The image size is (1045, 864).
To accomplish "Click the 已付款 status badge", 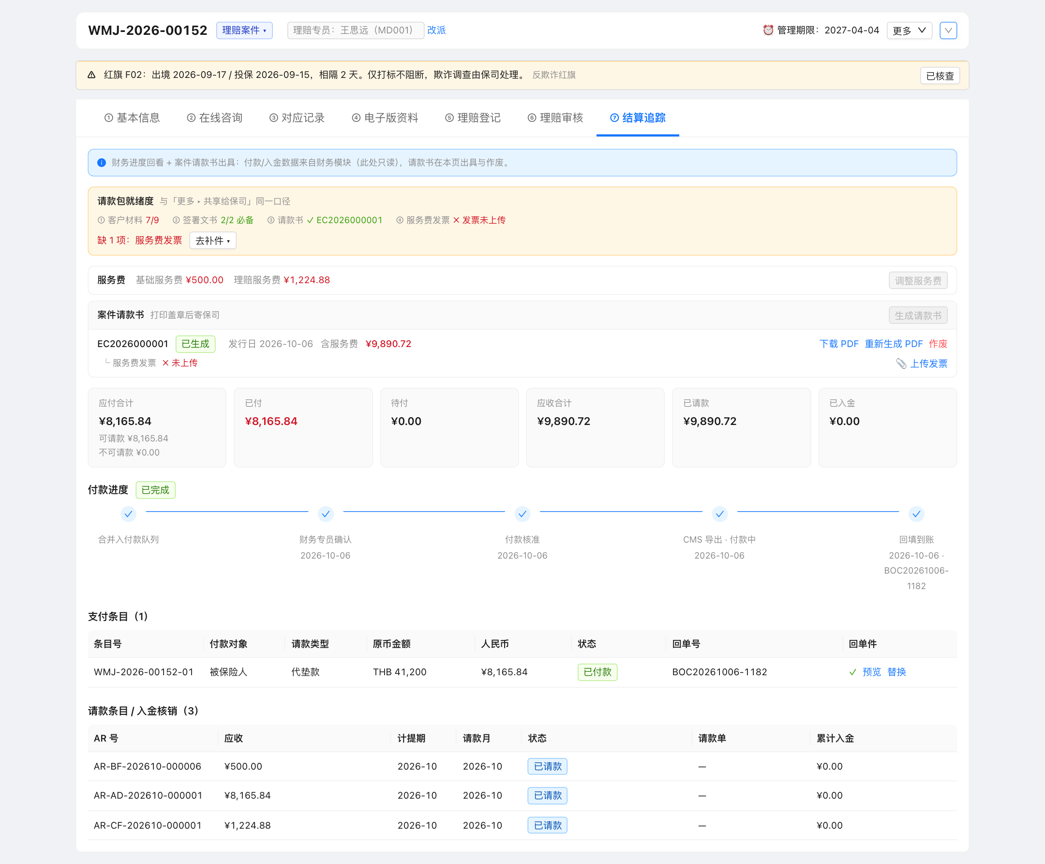I will (597, 672).
